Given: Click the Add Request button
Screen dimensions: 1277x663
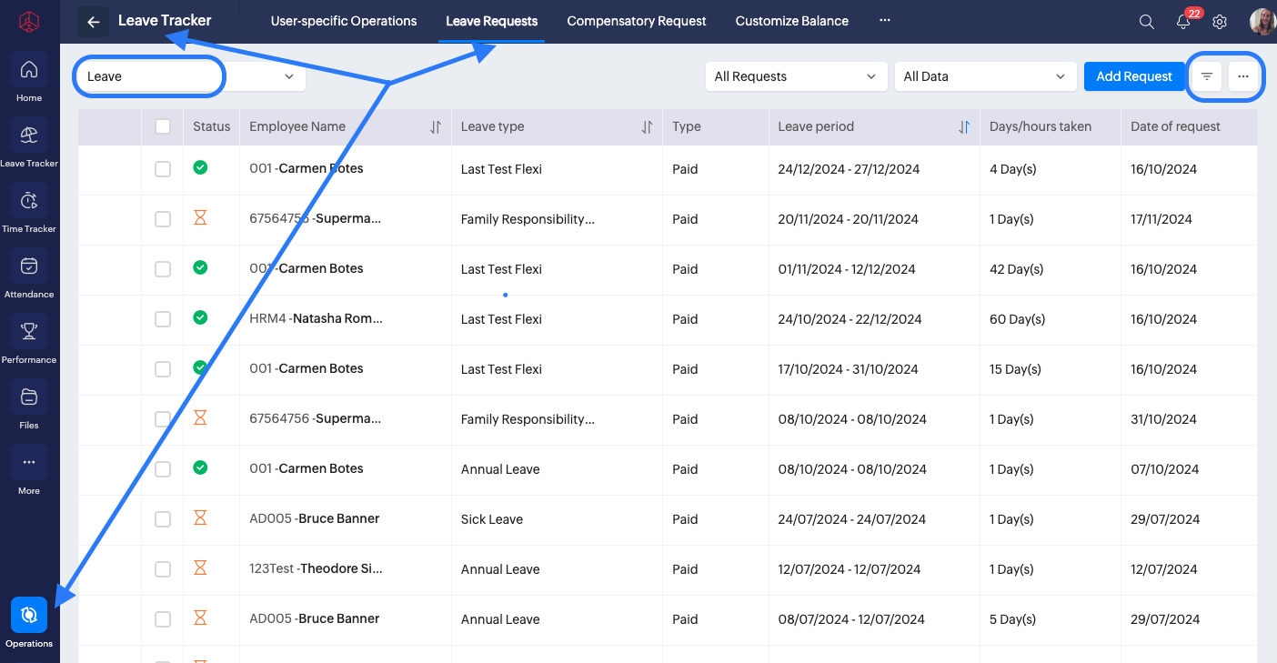Looking at the screenshot, I should [1133, 76].
